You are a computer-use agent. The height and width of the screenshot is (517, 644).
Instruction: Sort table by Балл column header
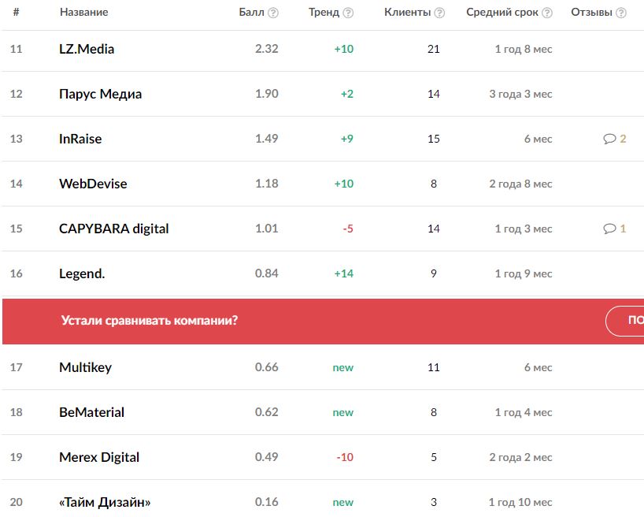251,13
